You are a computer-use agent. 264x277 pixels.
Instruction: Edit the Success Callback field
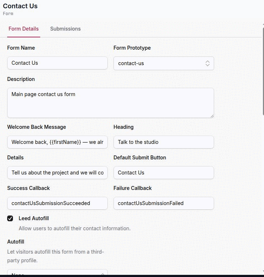point(57,203)
